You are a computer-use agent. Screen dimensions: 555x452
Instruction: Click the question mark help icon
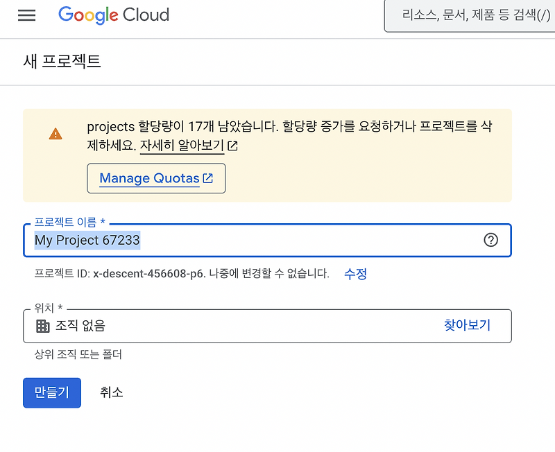[491, 240]
